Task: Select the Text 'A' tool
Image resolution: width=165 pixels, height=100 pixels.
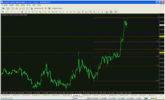Action: (x=29, y=12)
